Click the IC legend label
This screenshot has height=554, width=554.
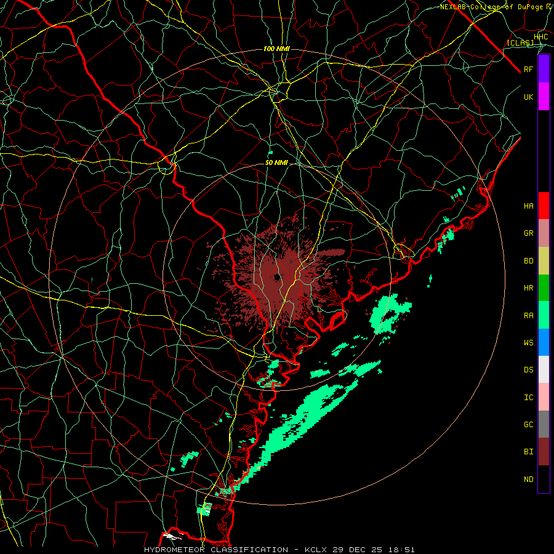[x=529, y=398]
